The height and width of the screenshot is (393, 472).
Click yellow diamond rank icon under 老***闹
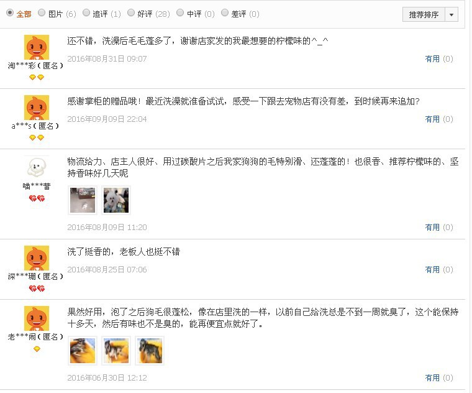pos(37,349)
